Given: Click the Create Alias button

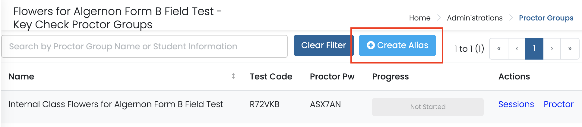Looking at the screenshot, I should pyautogui.click(x=397, y=45).
